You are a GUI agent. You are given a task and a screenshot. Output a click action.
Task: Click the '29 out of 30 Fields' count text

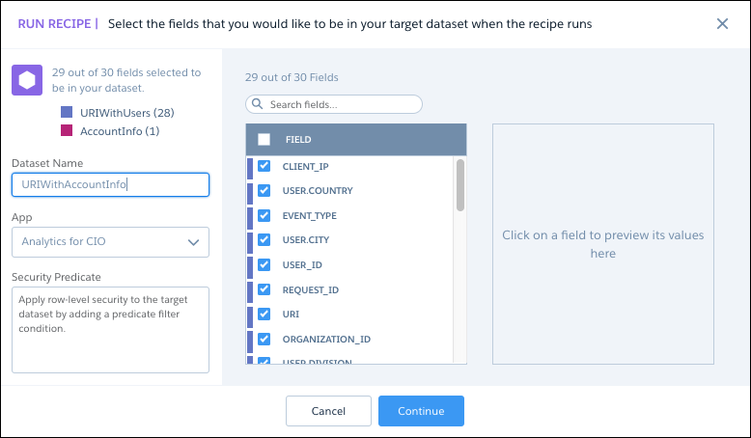click(x=292, y=77)
